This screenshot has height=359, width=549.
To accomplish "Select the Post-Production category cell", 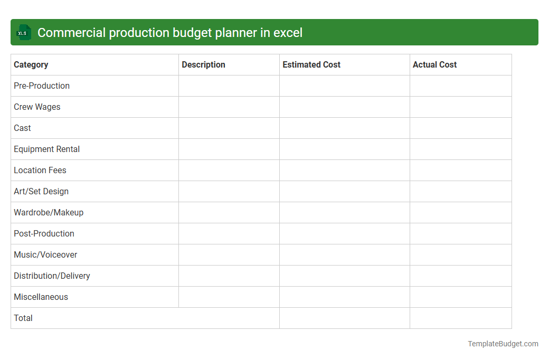I will click(44, 233).
